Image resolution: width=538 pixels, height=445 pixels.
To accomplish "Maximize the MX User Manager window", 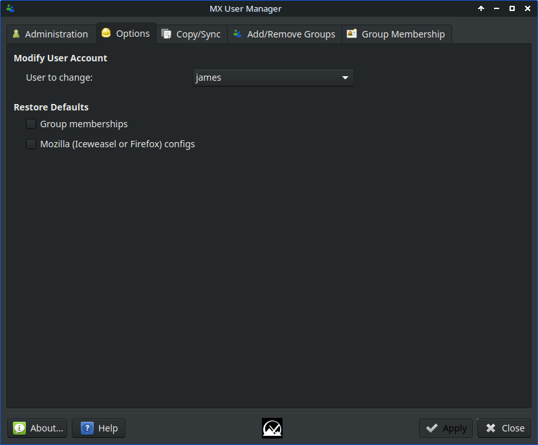I will point(512,8).
